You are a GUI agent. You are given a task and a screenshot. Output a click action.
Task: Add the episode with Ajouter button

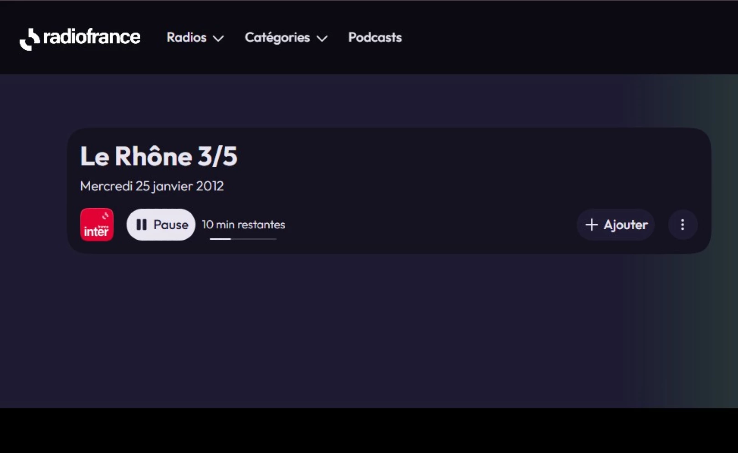(x=615, y=225)
